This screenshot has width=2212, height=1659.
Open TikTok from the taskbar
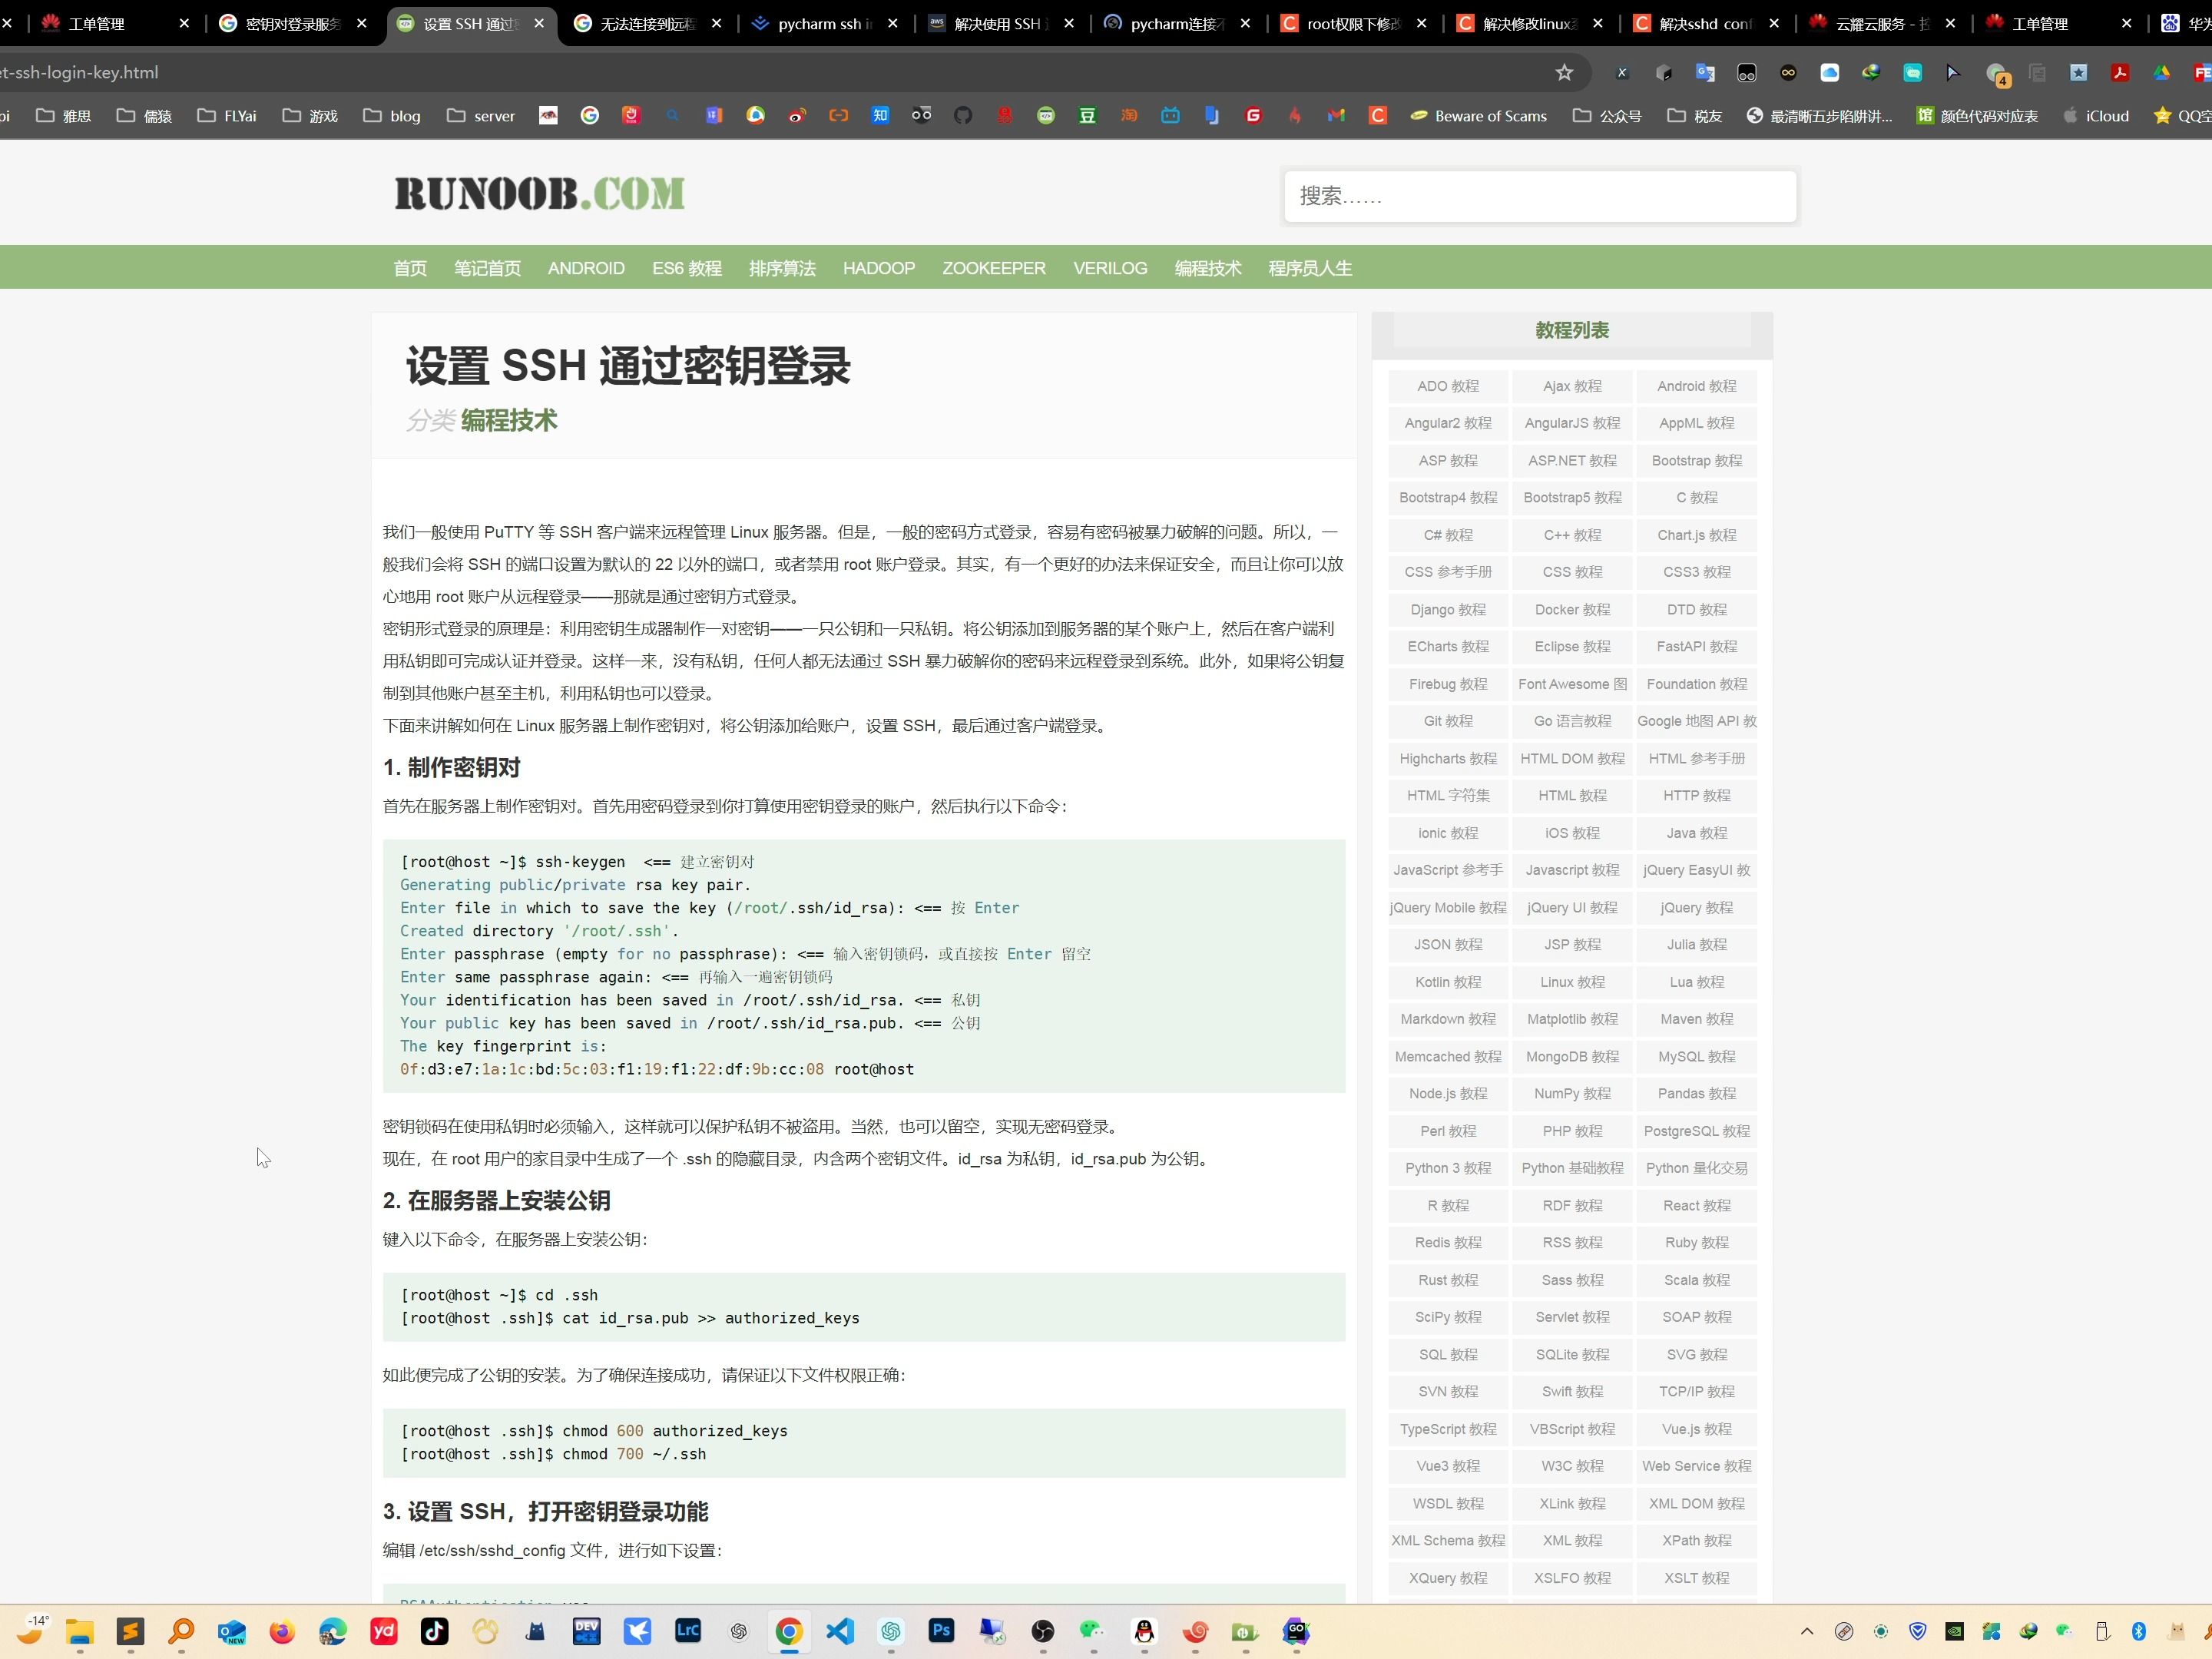434,1632
